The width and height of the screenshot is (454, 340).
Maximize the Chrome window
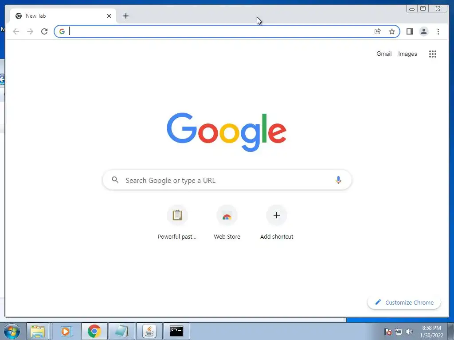coord(423,9)
